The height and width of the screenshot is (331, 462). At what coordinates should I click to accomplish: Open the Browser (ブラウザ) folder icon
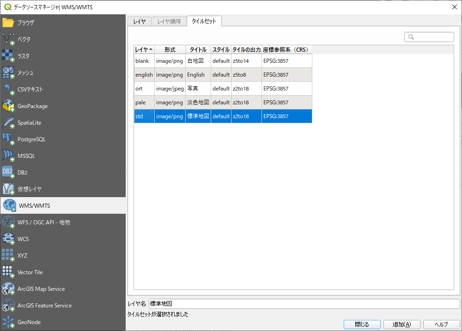click(8, 23)
